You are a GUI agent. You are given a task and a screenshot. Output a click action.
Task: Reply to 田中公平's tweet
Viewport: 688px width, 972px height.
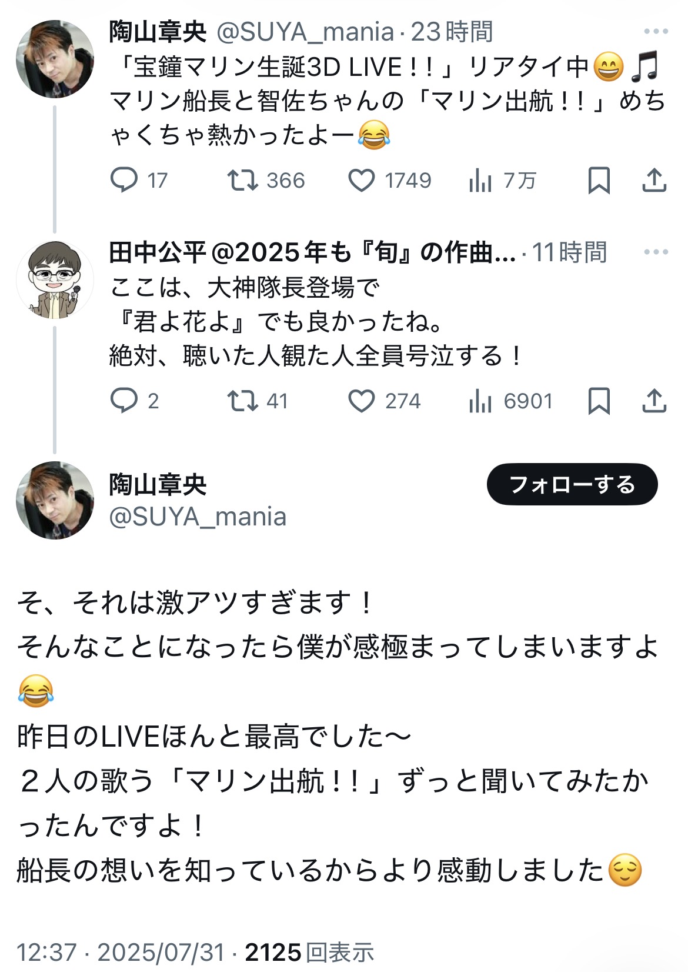(124, 401)
